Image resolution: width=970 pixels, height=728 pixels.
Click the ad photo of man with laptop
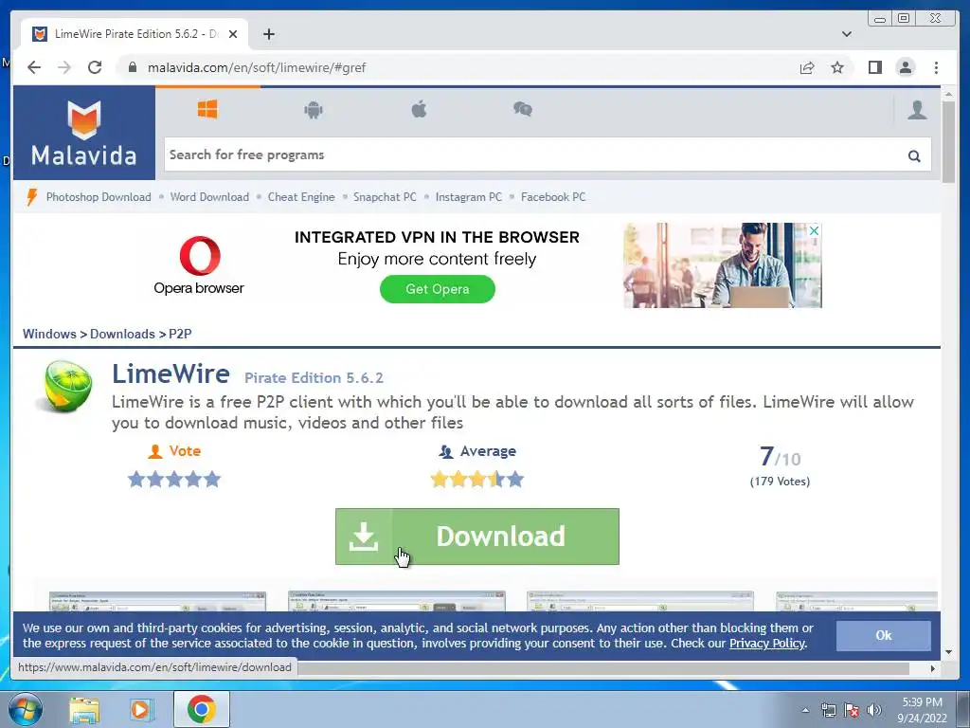[x=723, y=265]
